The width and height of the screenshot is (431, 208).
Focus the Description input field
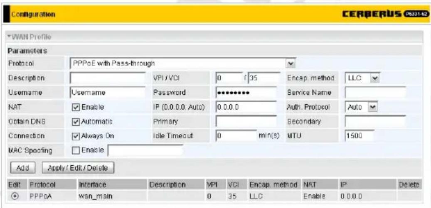coord(108,78)
